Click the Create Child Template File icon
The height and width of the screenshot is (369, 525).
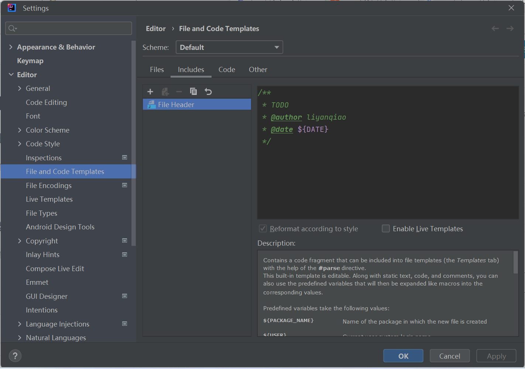(165, 92)
